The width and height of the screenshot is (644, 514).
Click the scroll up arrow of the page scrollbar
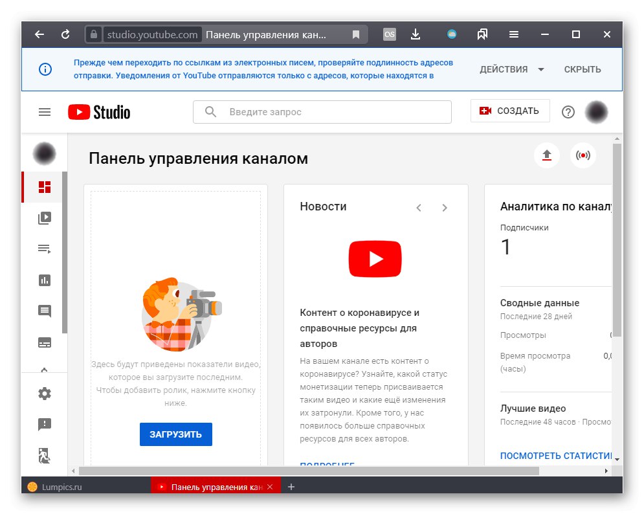click(617, 139)
